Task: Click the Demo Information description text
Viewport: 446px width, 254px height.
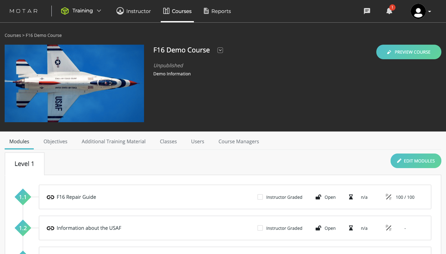Action: pyautogui.click(x=172, y=74)
